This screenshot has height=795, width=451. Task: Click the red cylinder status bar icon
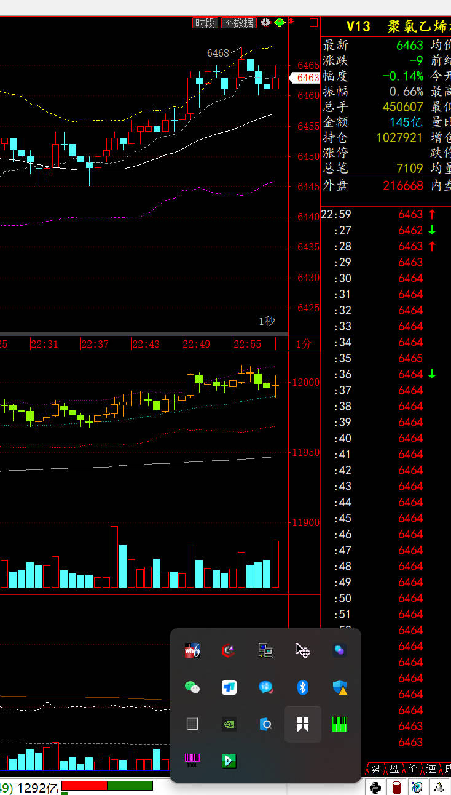coord(397,787)
